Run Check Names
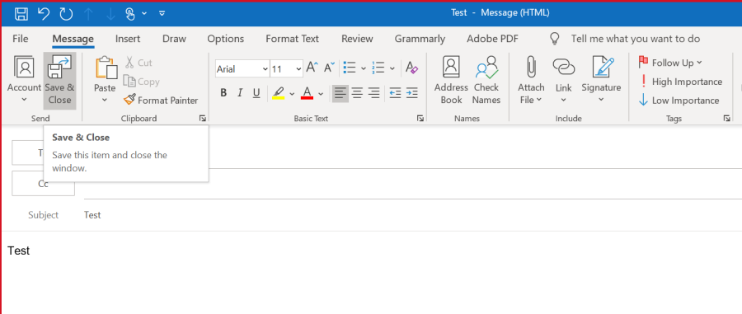The height and width of the screenshot is (314, 742). 486,81
